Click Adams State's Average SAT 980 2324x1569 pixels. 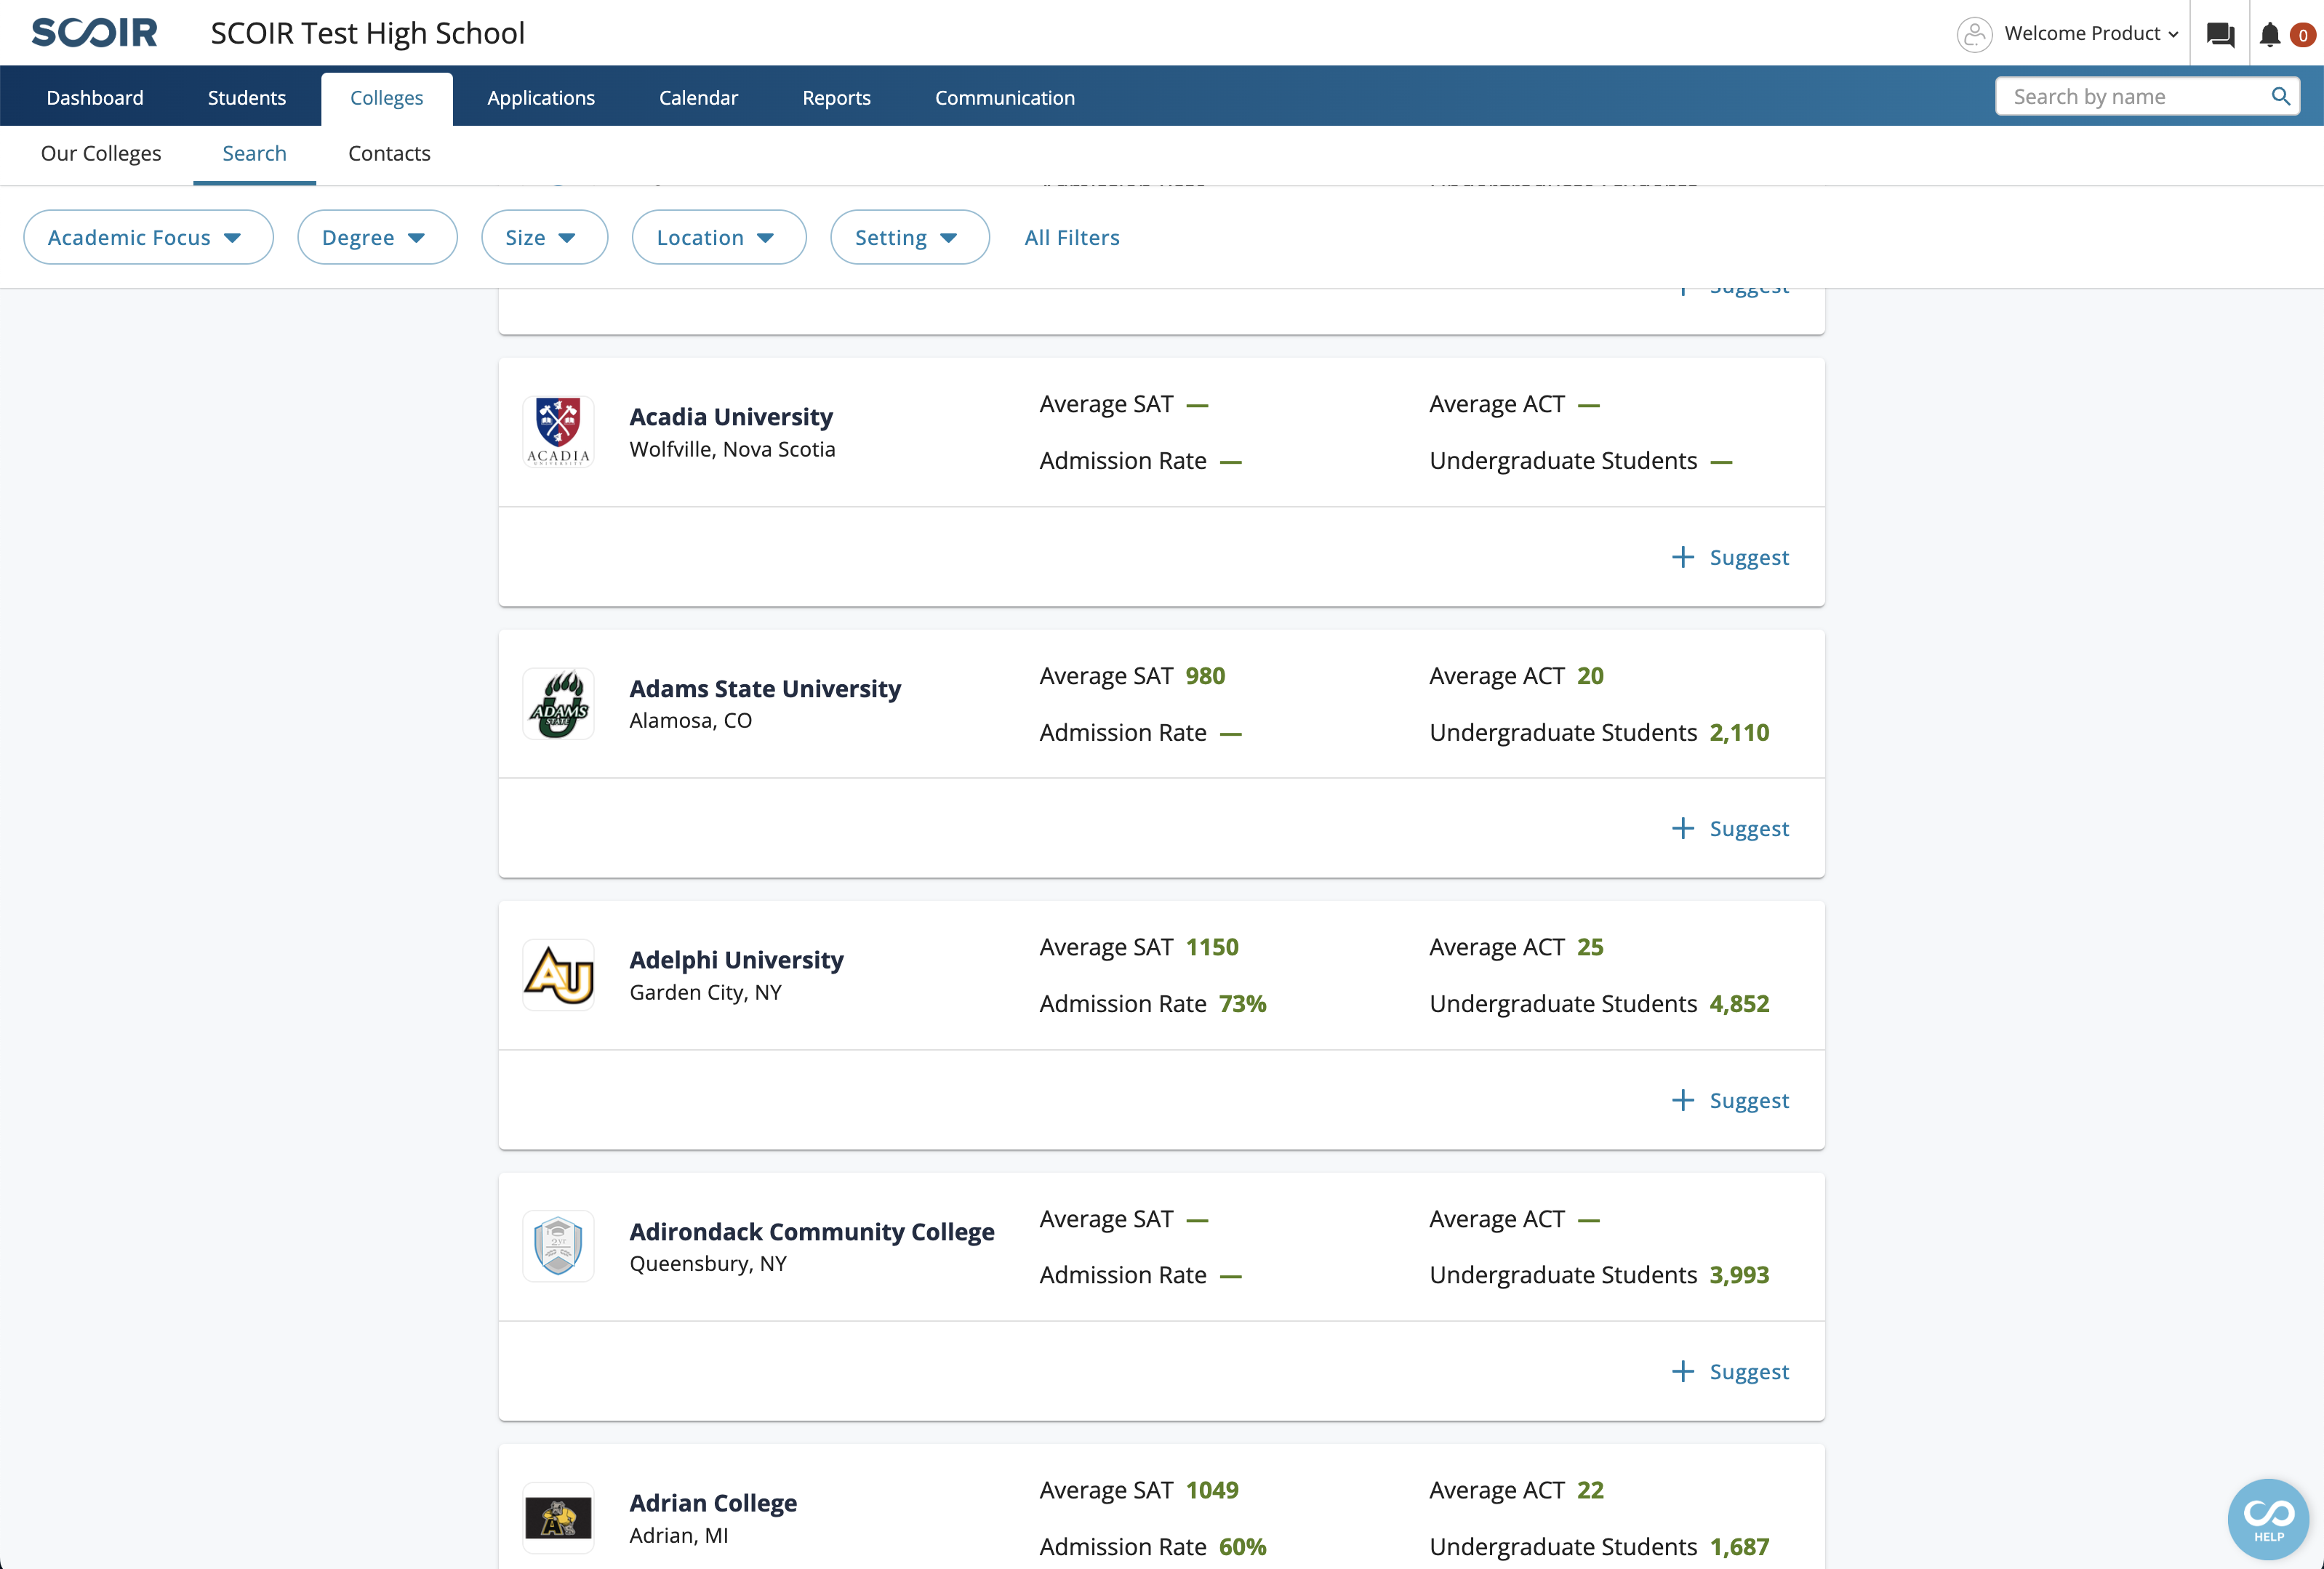[1205, 675]
